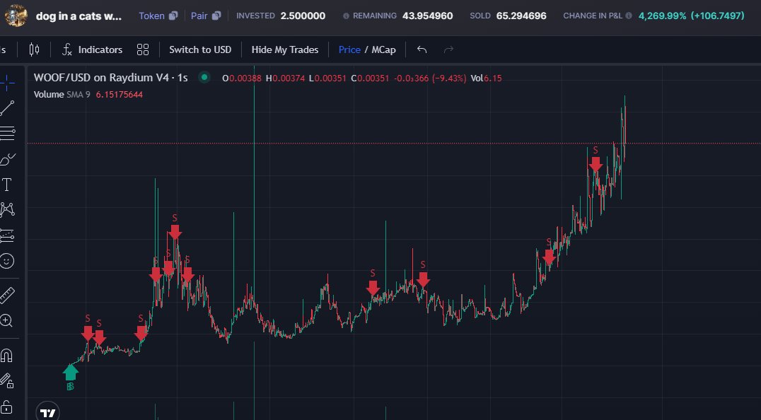Toggle stay in drawing mode
The height and width of the screenshot is (420, 761).
point(7,381)
